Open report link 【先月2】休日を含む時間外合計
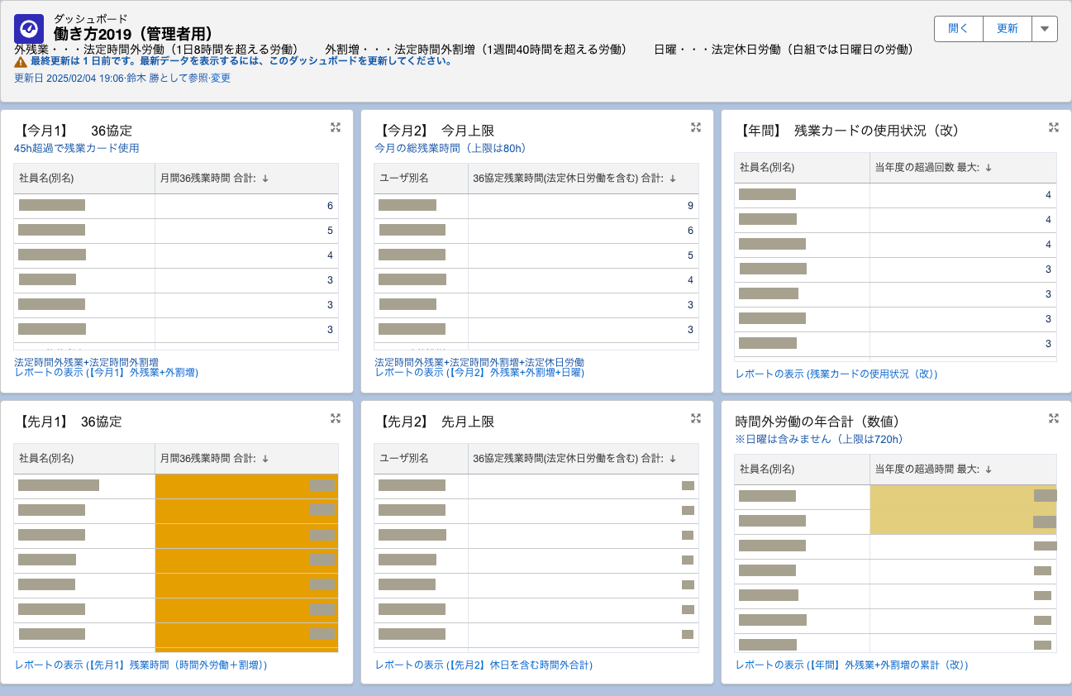The image size is (1072, 696). point(484,665)
